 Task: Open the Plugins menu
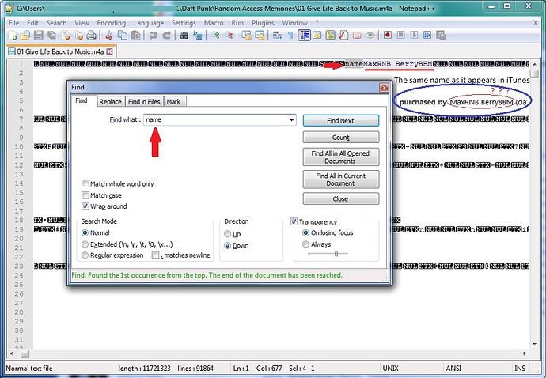(263, 23)
